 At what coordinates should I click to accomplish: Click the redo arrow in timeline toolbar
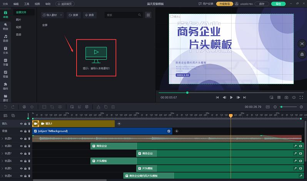13,107
